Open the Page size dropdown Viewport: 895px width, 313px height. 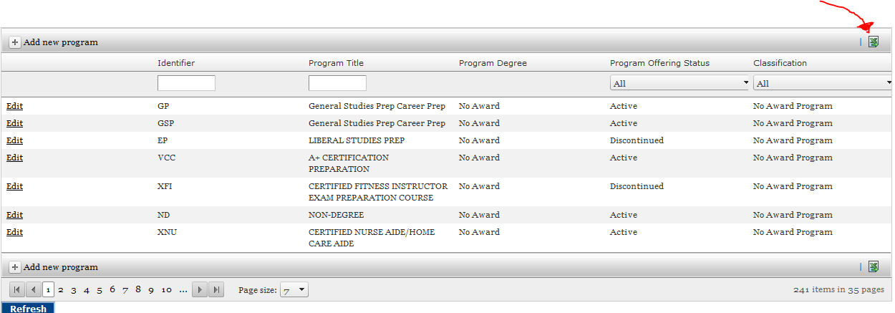coord(301,291)
